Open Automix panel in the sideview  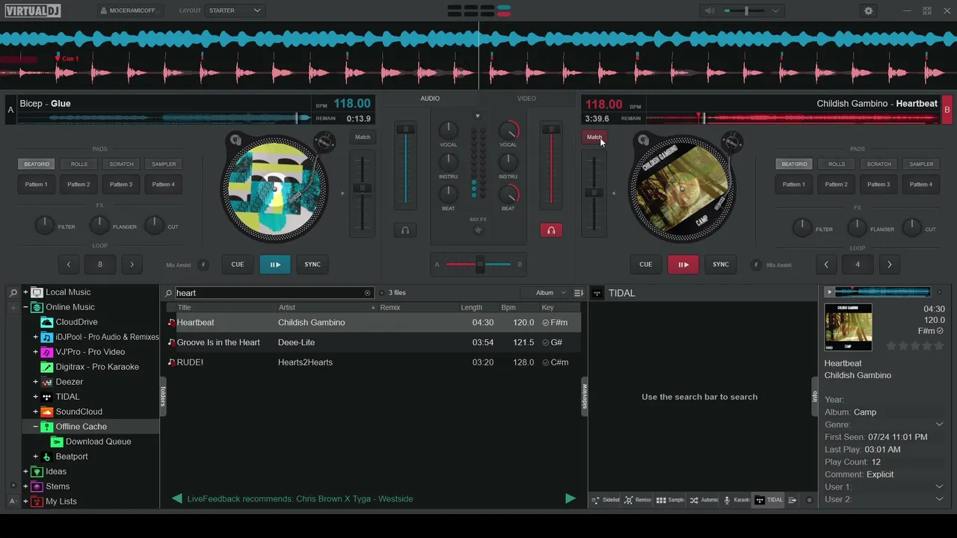704,500
